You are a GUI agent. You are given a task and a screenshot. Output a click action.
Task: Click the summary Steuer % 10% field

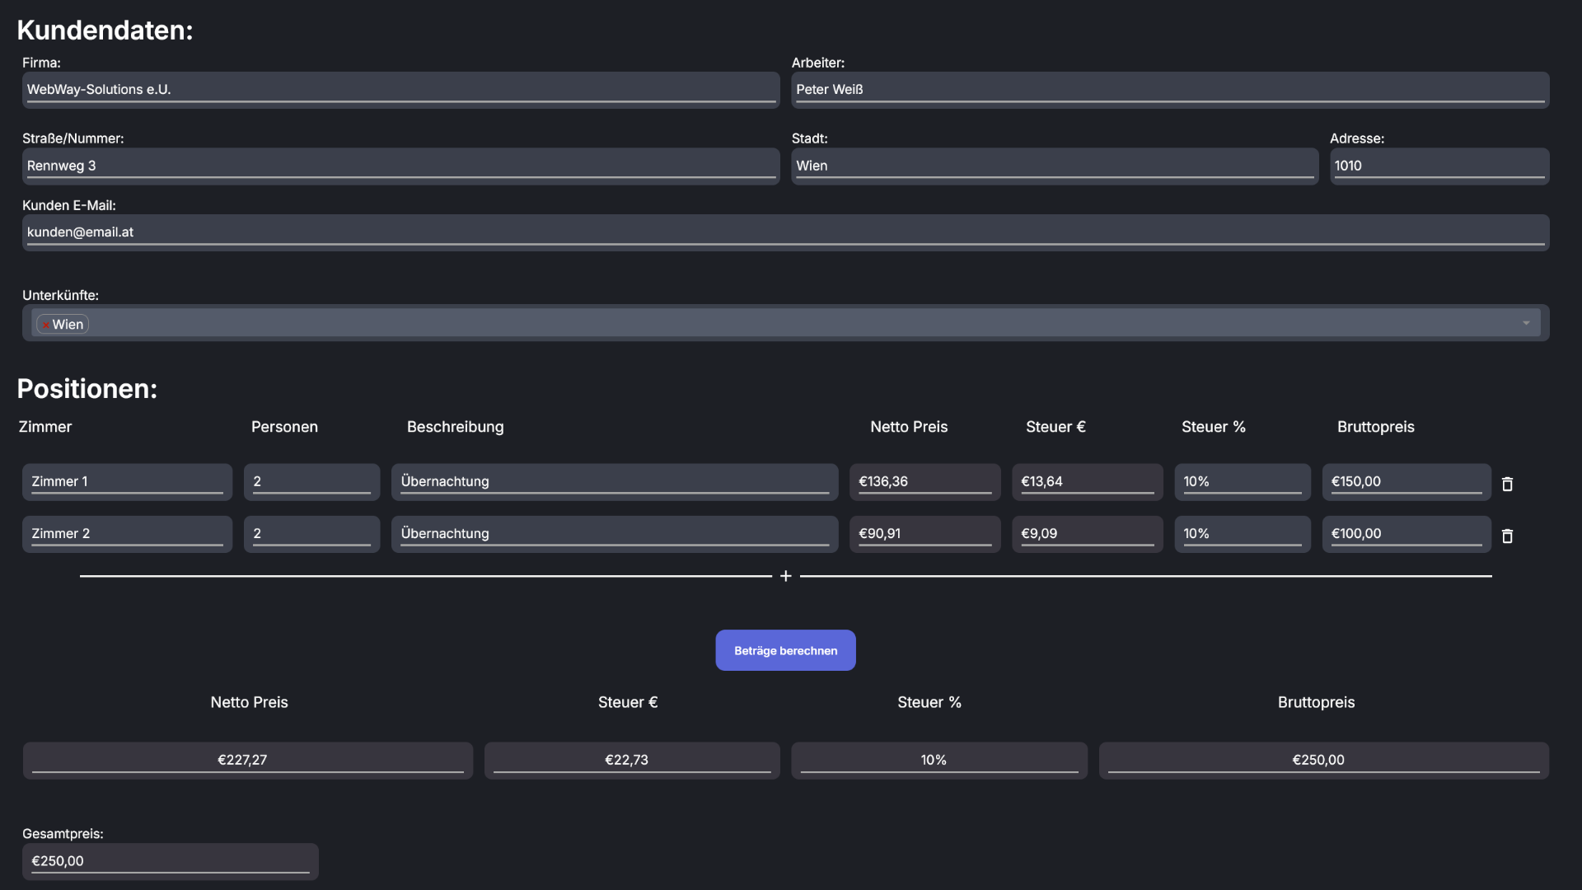939,760
